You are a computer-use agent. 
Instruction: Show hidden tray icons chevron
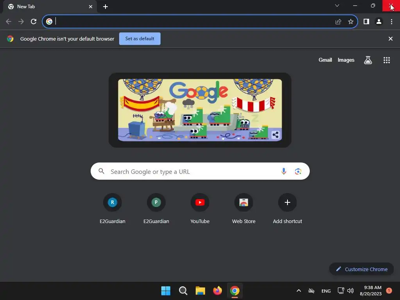pos(299,291)
